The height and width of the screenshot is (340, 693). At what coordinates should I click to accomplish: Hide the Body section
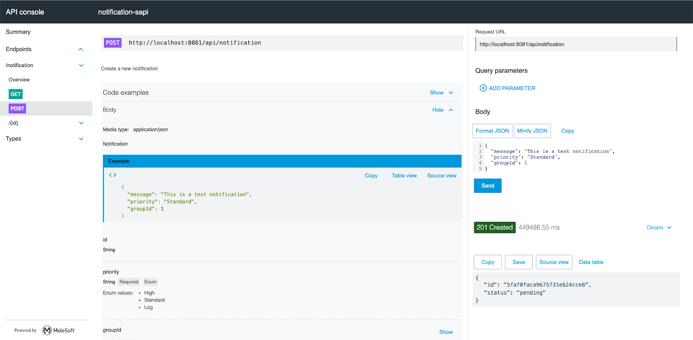coord(442,110)
